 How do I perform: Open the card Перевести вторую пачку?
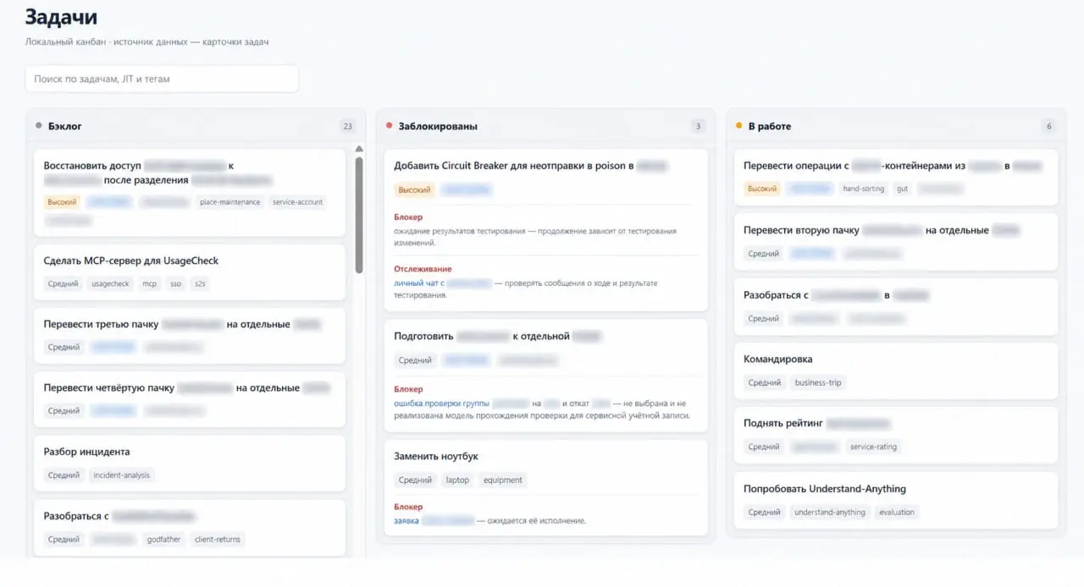(x=896, y=242)
